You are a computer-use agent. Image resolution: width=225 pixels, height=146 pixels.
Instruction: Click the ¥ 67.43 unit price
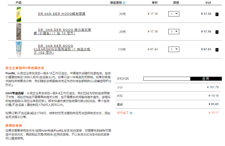pos(153,49)
